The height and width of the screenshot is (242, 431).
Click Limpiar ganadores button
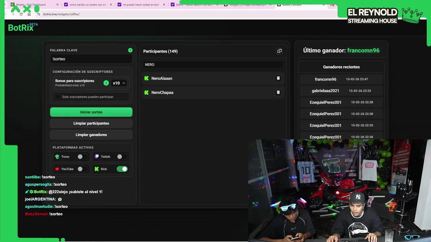coord(91,135)
